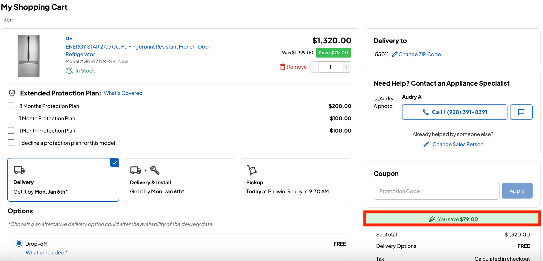Click the Was $1,399.00 original price
Viewport: 543px width, 261px height.
coord(297,53)
